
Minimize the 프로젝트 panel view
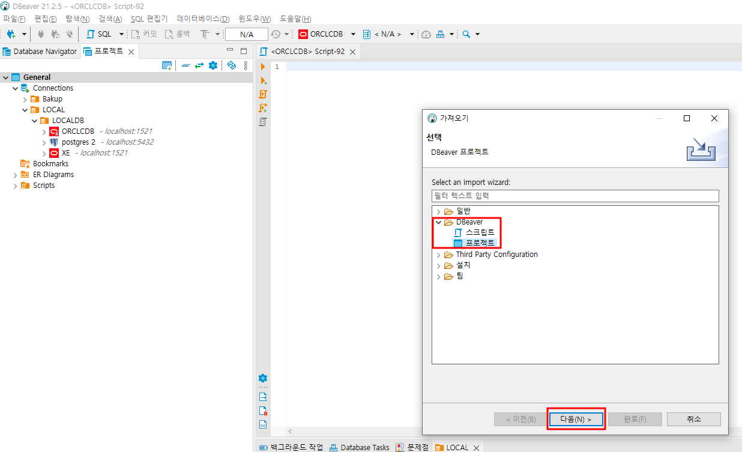pos(230,51)
